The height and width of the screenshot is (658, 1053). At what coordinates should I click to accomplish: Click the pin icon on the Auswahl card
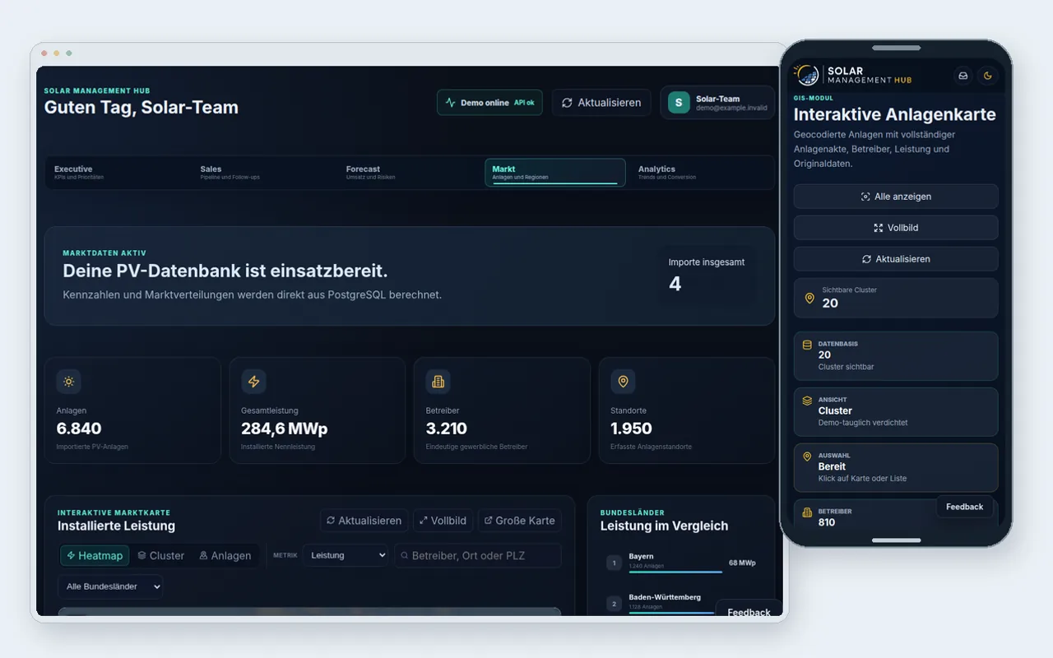point(807,456)
